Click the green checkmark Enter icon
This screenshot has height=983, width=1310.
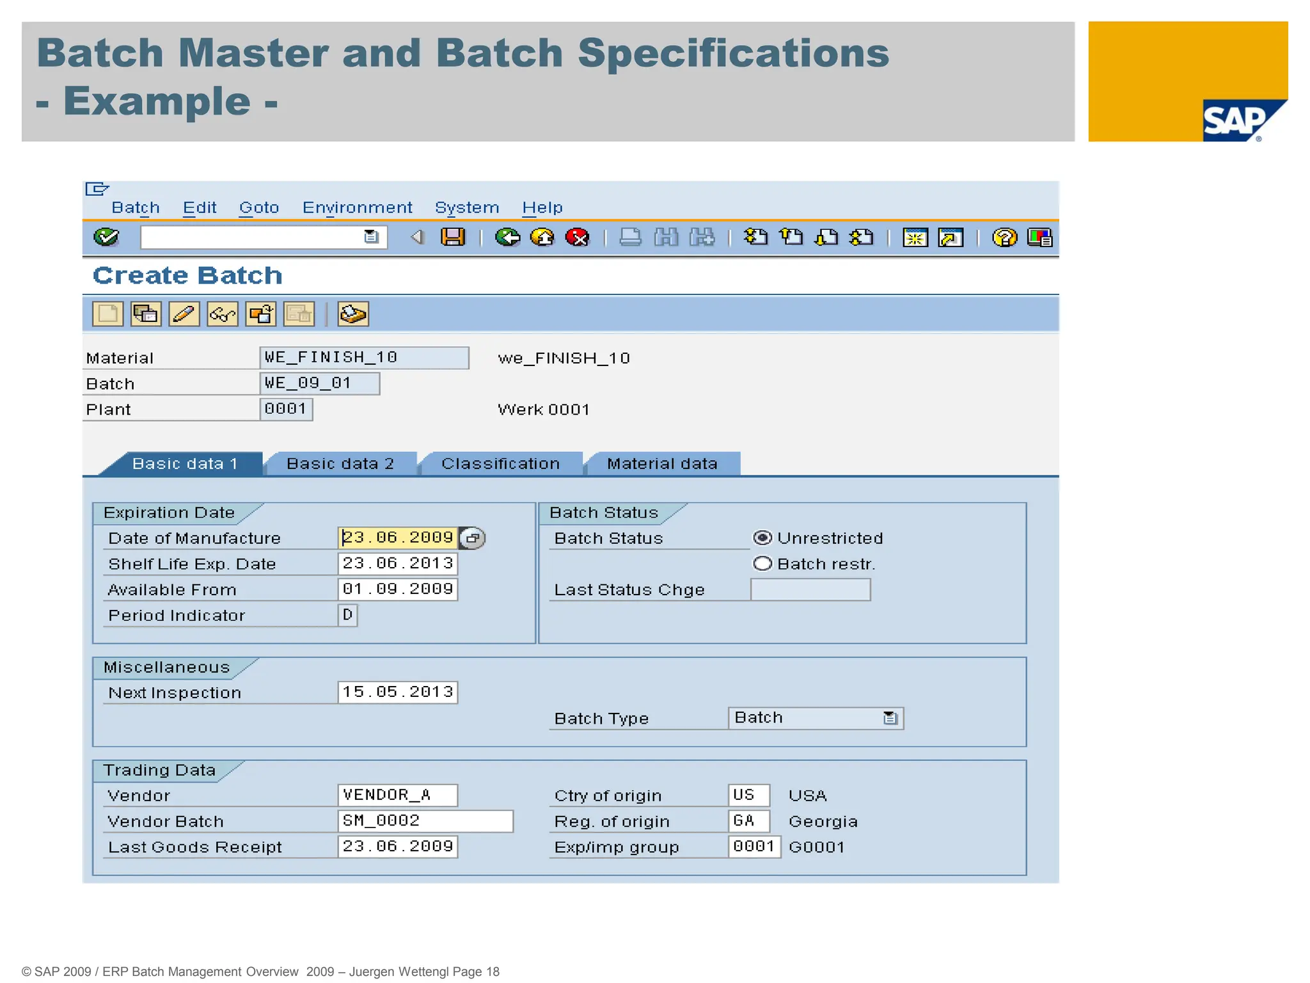pos(106,237)
